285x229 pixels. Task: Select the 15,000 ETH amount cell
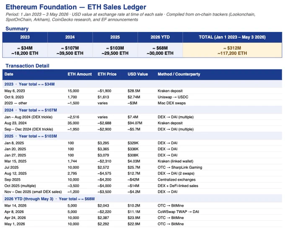pyautogui.click(x=73, y=91)
